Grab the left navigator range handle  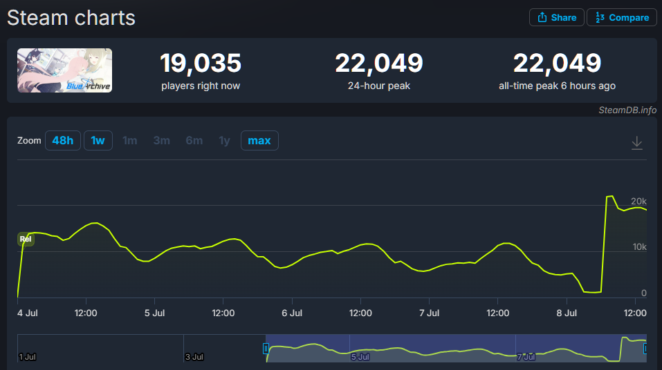pos(266,349)
